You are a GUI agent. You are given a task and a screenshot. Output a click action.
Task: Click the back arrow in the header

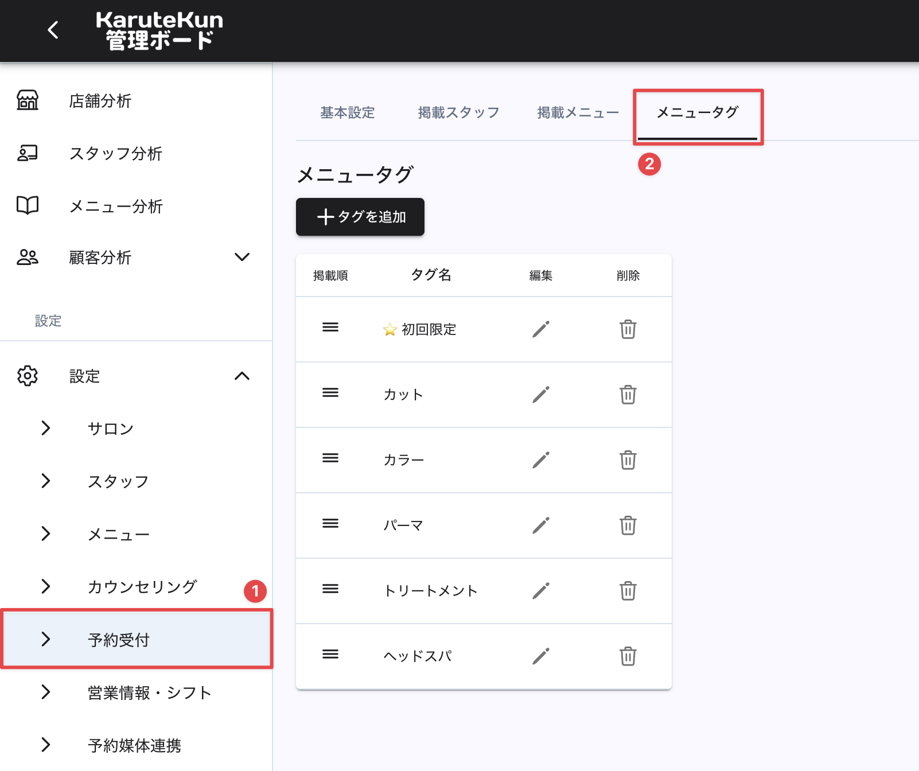53,30
